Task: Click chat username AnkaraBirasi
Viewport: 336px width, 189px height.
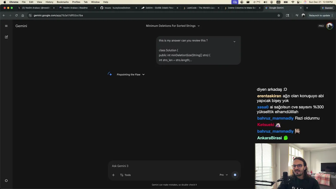Action: (x=269, y=138)
